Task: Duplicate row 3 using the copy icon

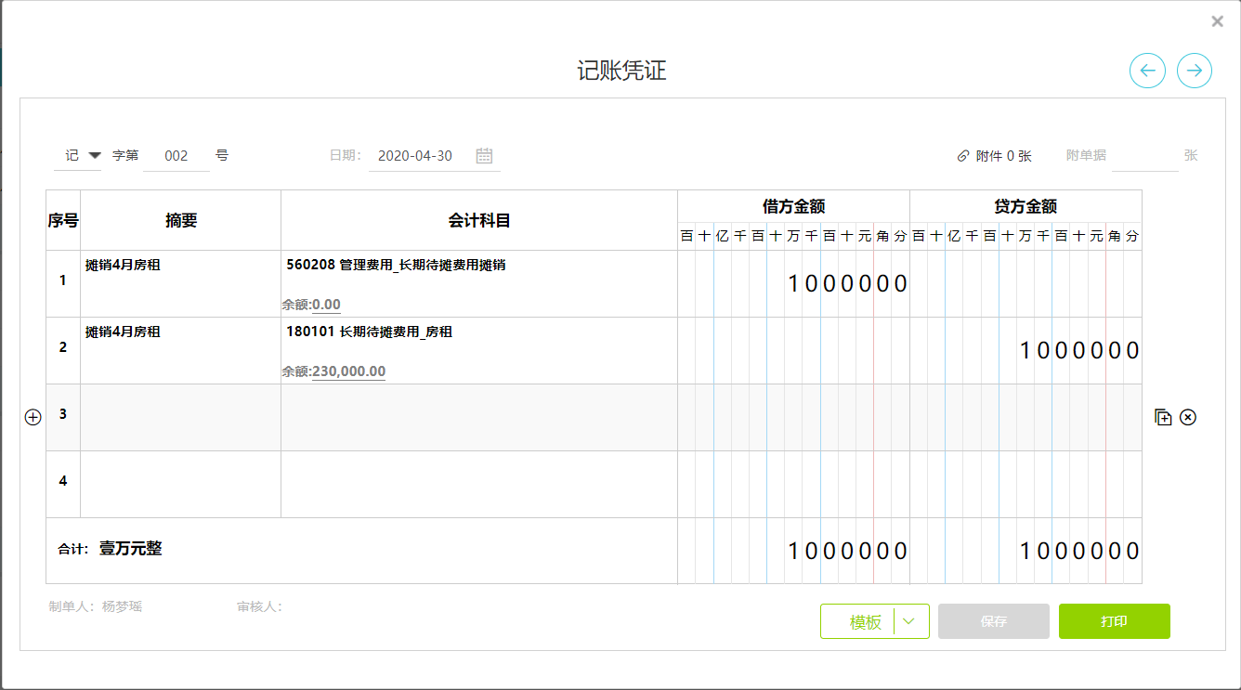Action: [x=1163, y=416]
